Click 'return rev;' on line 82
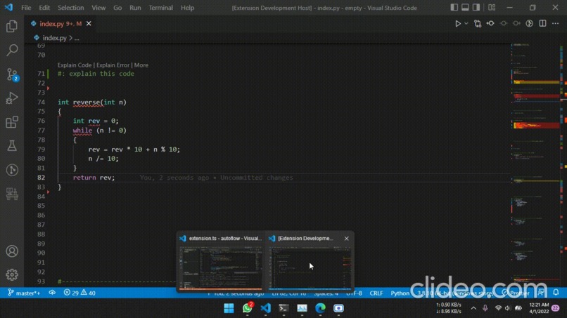This screenshot has width=567, height=318. coord(94,178)
